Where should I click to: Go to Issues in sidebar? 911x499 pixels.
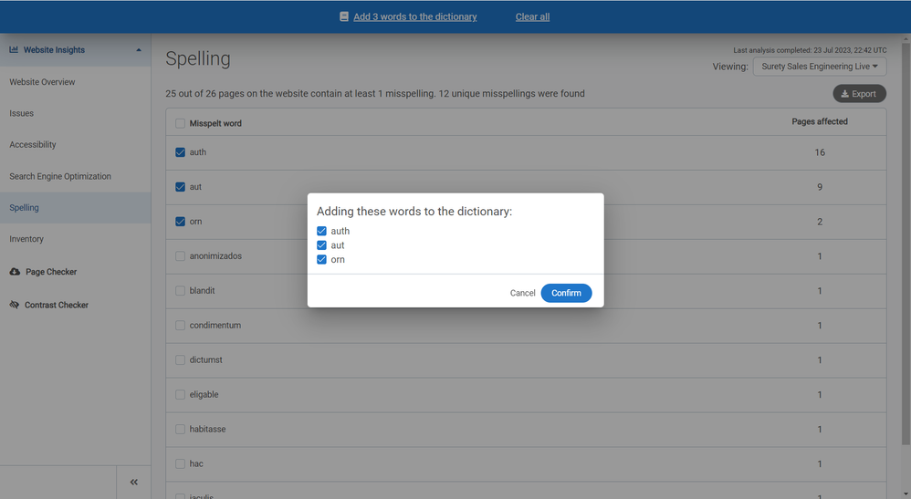coord(22,113)
